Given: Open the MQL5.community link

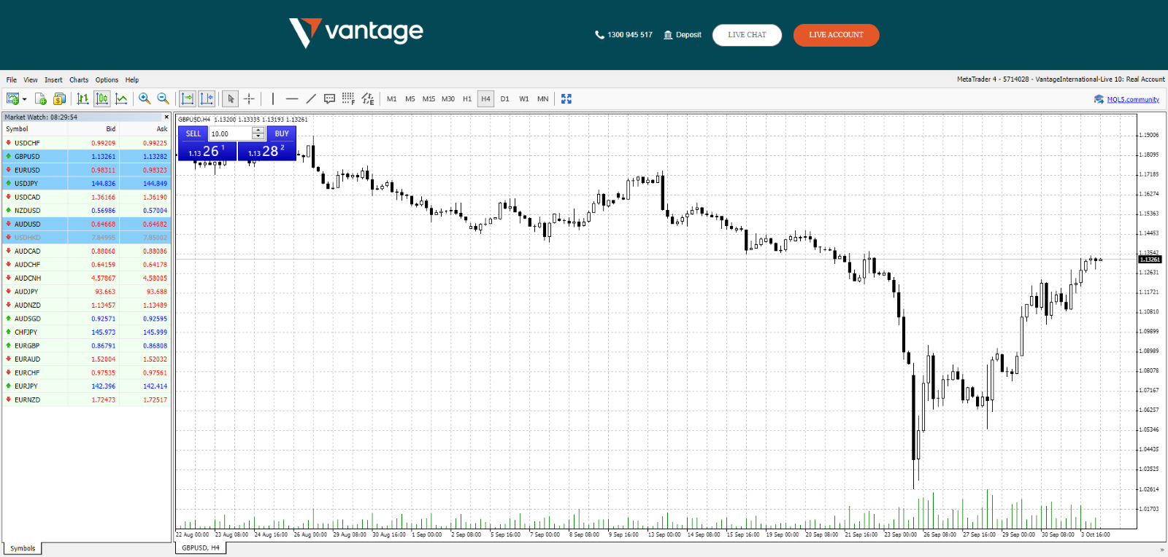Looking at the screenshot, I should tap(1132, 99).
